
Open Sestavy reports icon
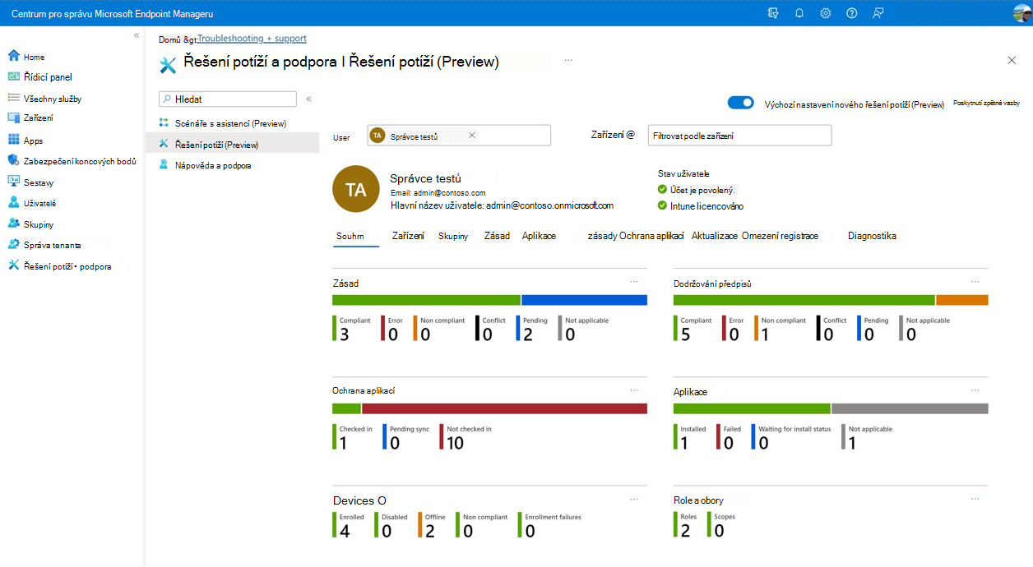pos(13,182)
